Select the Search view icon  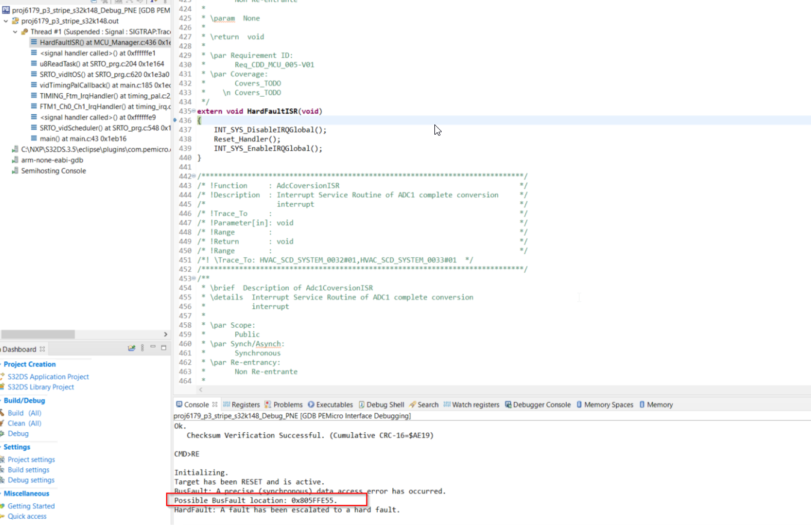click(x=413, y=405)
